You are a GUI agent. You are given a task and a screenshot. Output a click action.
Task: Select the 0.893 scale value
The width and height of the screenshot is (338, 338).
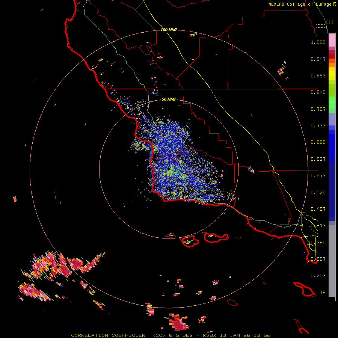click(318, 75)
